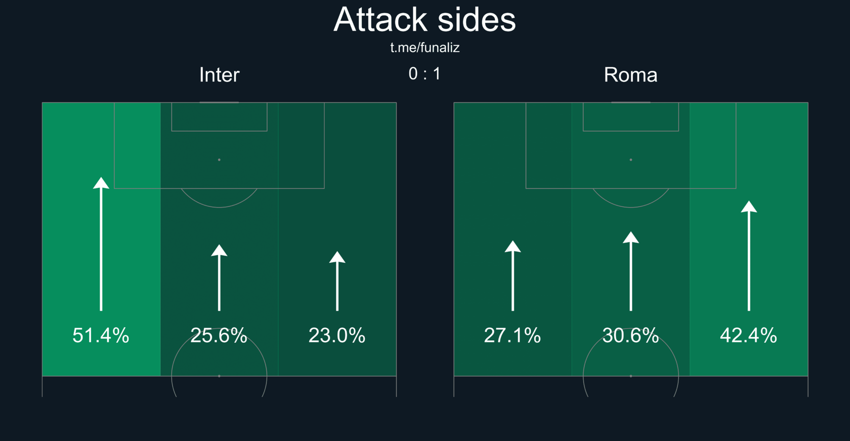Click the bright green Inter left zone
850x441 pixels.
101,239
